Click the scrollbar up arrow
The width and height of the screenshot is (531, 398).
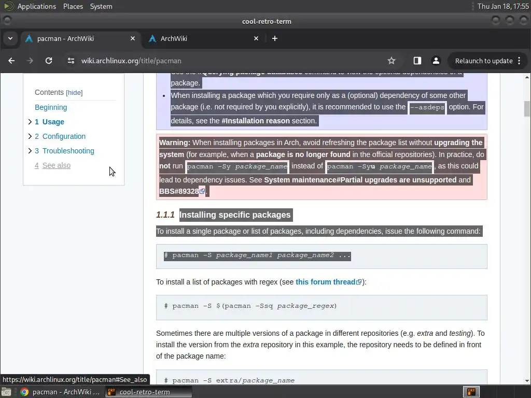click(x=527, y=77)
